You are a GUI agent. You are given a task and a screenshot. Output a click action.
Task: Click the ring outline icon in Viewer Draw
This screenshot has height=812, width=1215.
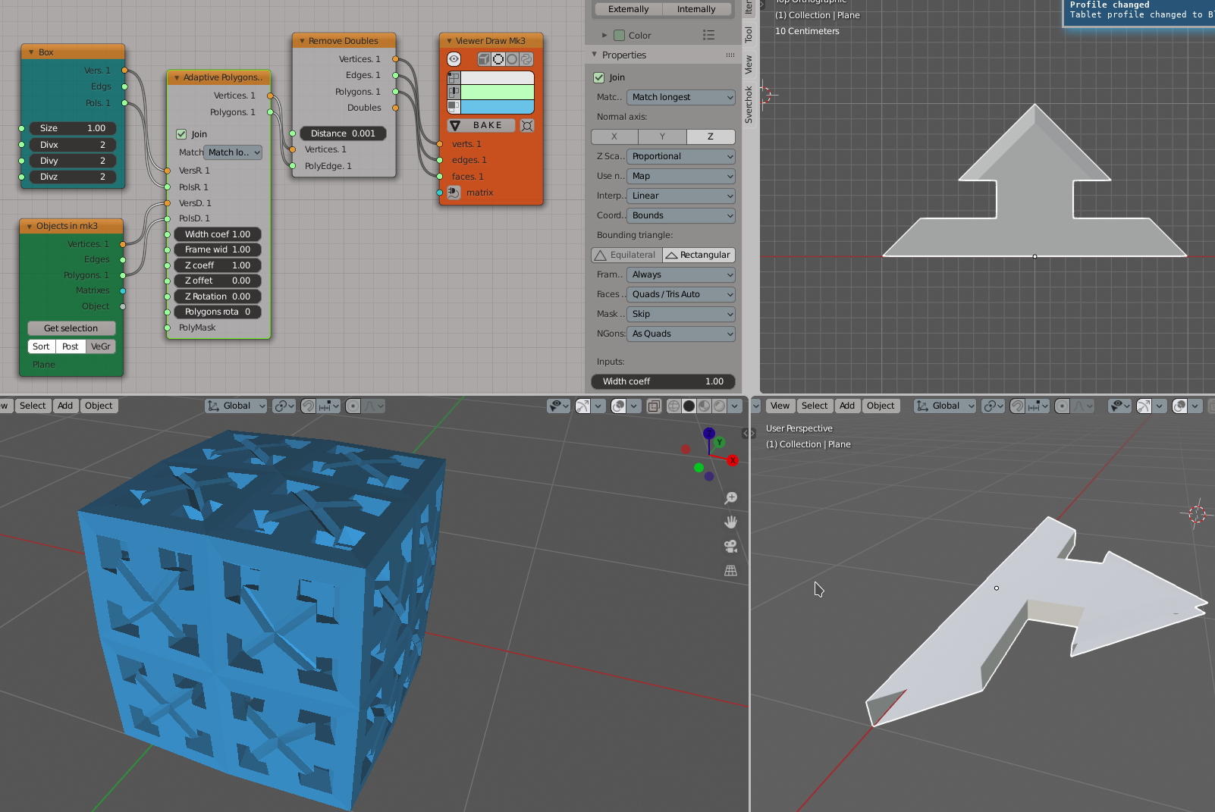pyautogui.click(x=498, y=59)
